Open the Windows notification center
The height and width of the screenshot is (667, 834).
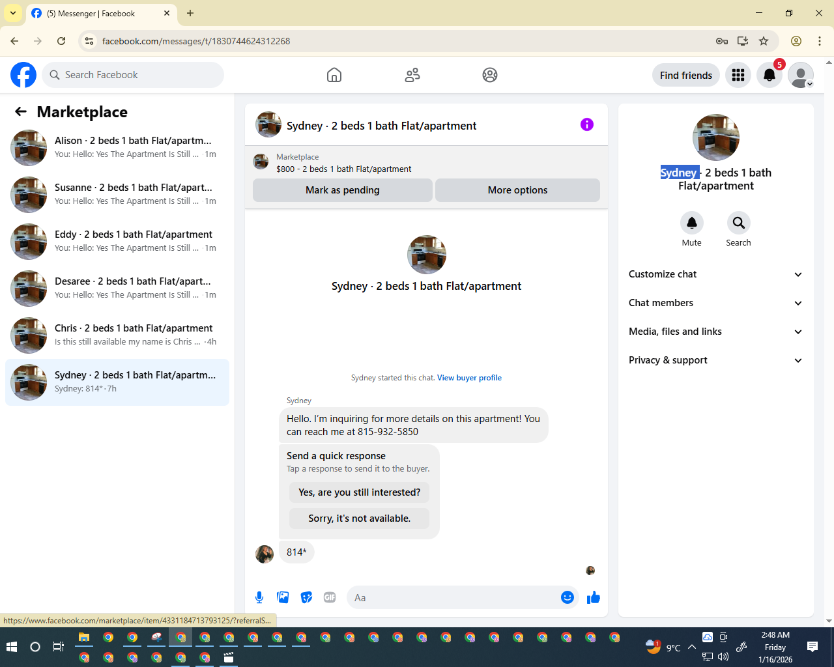point(812,647)
